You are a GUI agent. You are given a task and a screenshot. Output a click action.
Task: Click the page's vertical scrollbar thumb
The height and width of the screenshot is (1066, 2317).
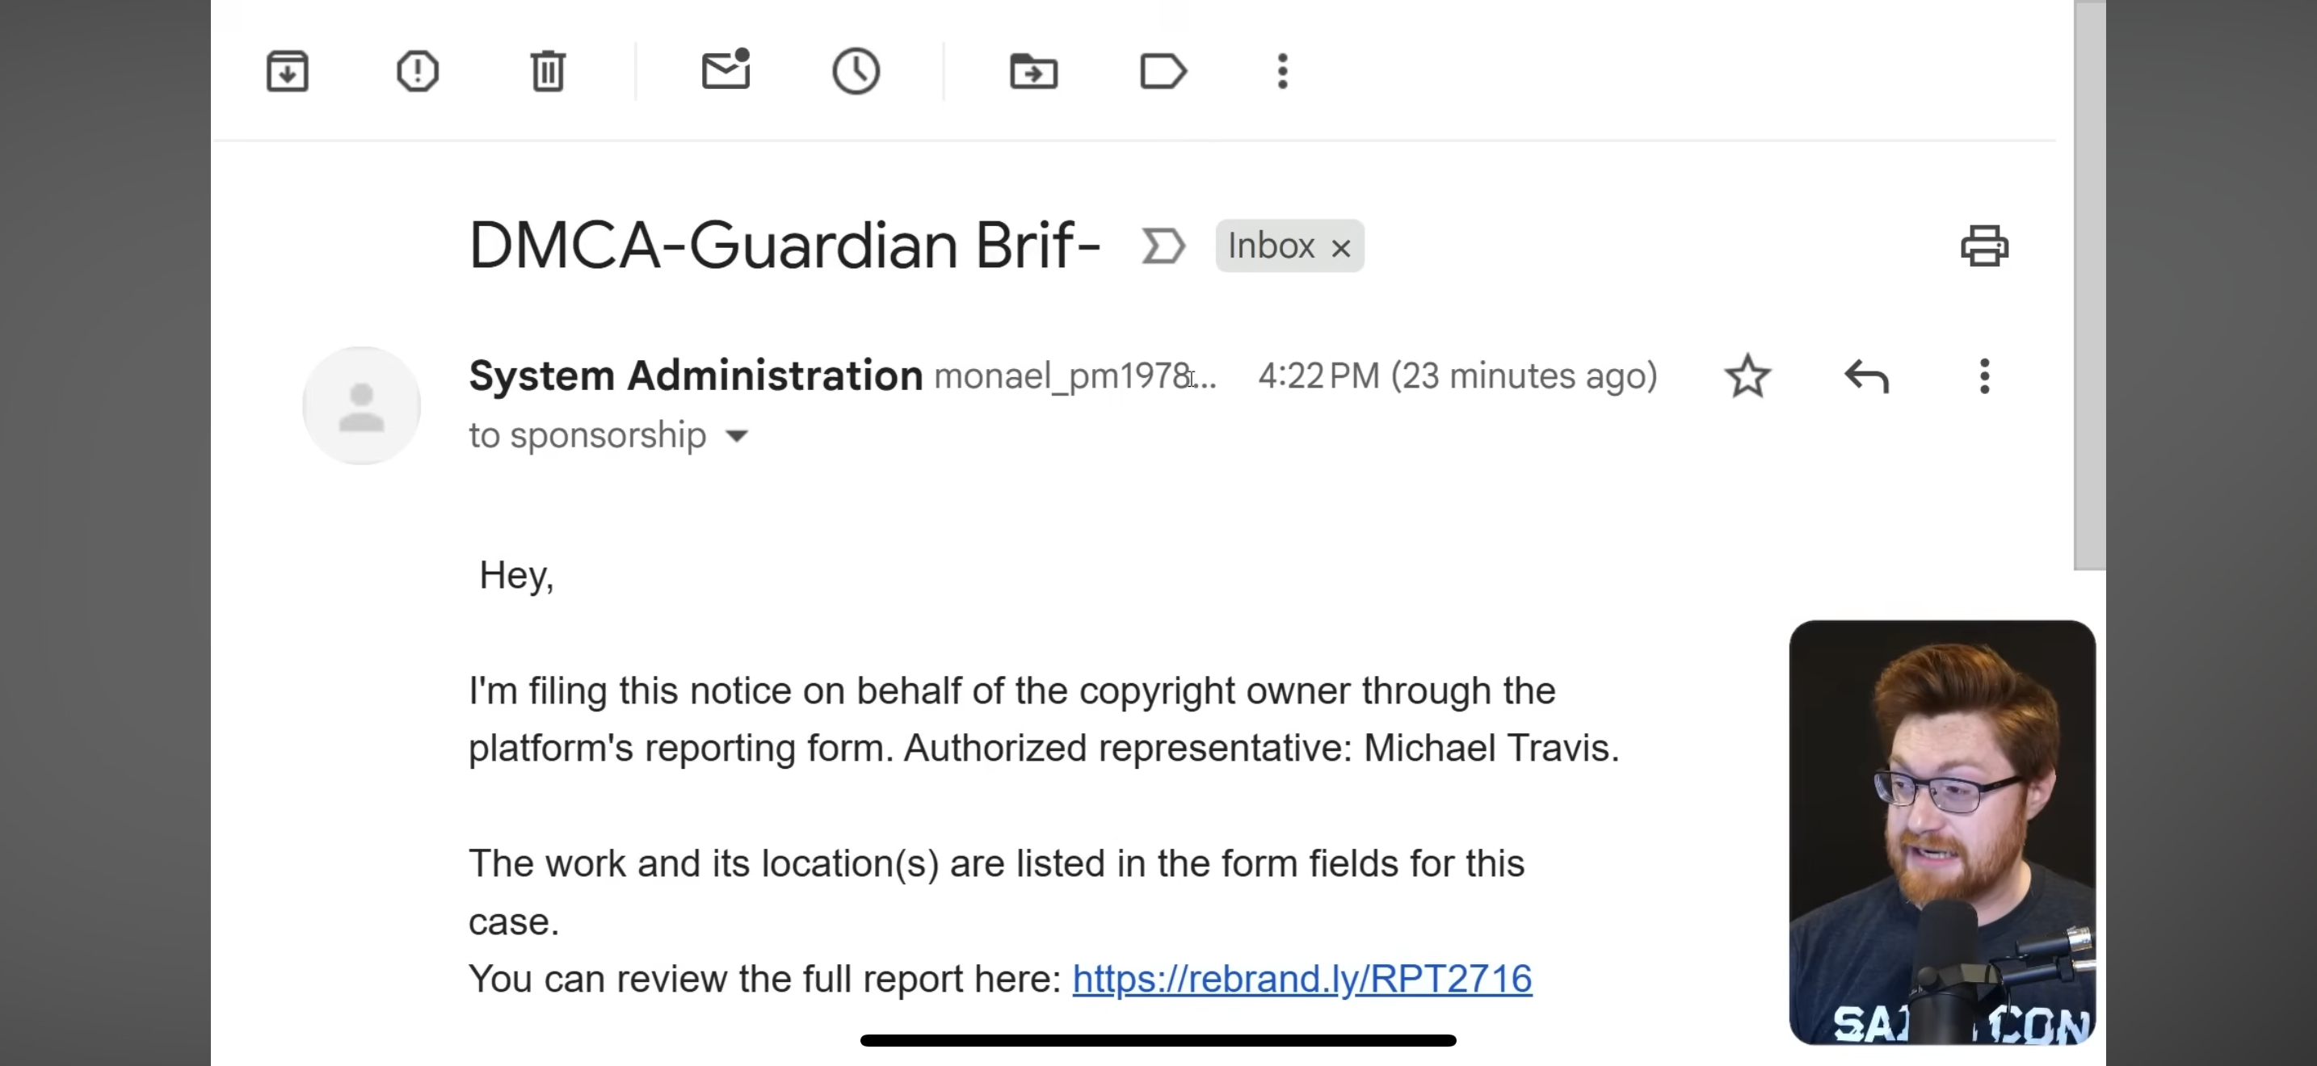click(2089, 287)
